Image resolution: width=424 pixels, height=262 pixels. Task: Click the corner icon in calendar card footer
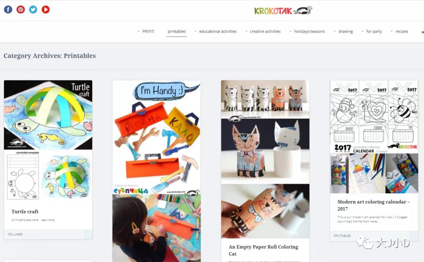(x=414, y=236)
